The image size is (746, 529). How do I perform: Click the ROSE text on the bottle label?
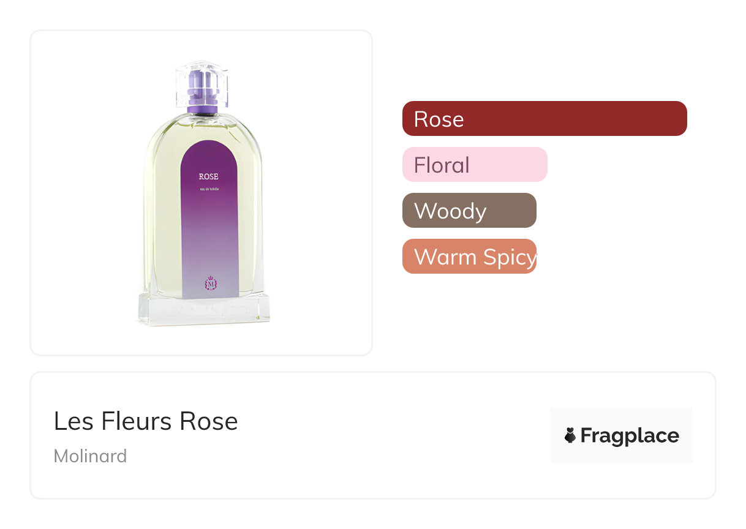tap(209, 176)
